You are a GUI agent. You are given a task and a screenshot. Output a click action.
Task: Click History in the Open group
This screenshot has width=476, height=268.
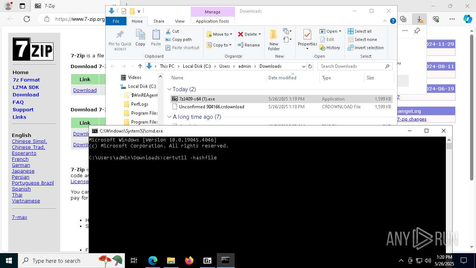click(x=330, y=48)
